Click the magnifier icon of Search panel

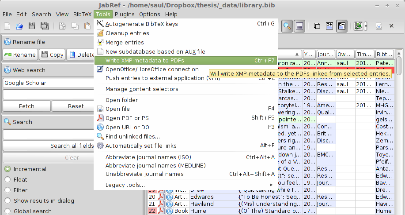pos(8,122)
